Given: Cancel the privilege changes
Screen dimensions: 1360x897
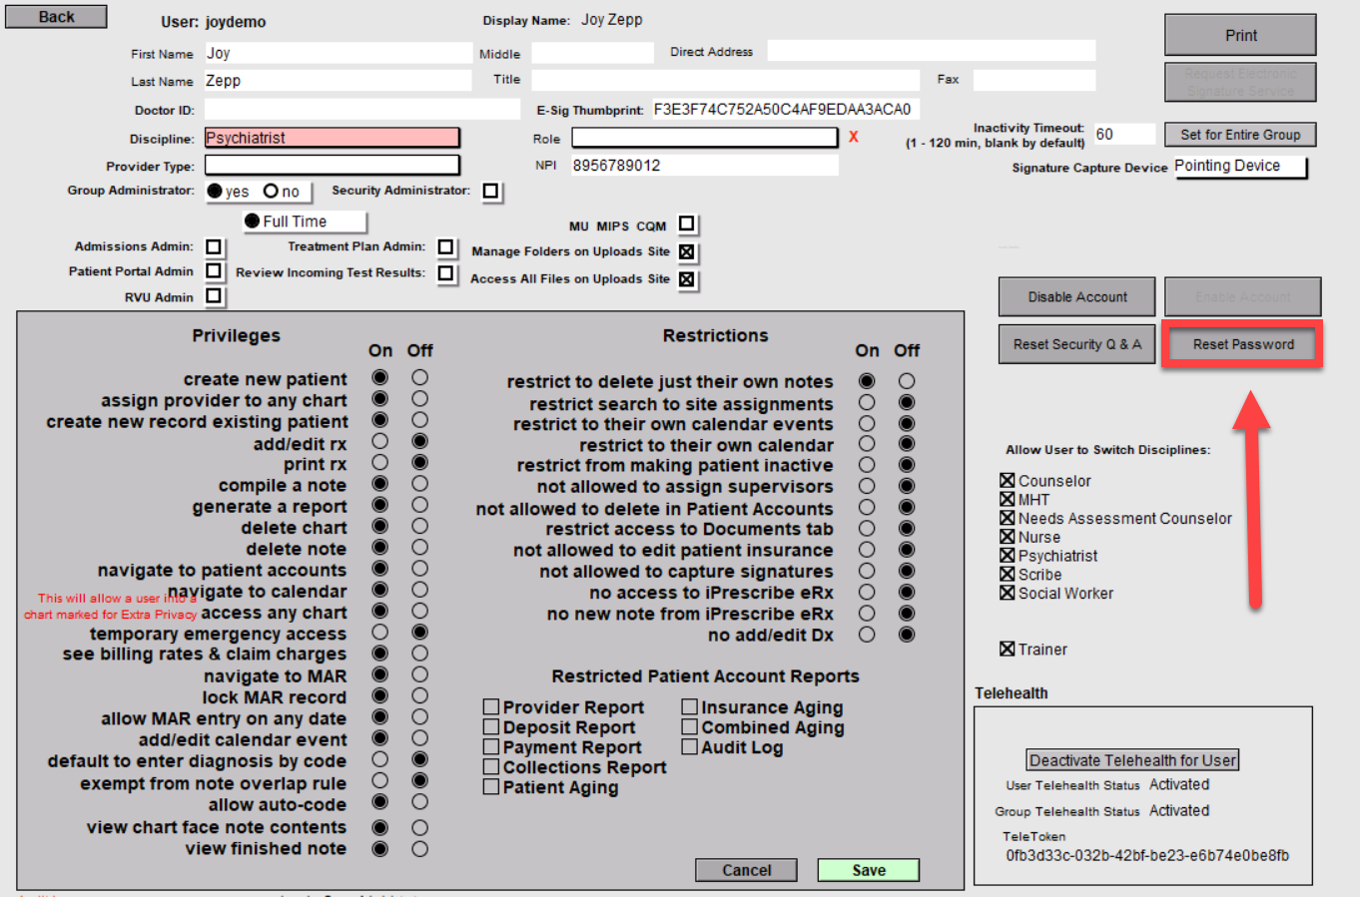Looking at the screenshot, I should (746, 870).
